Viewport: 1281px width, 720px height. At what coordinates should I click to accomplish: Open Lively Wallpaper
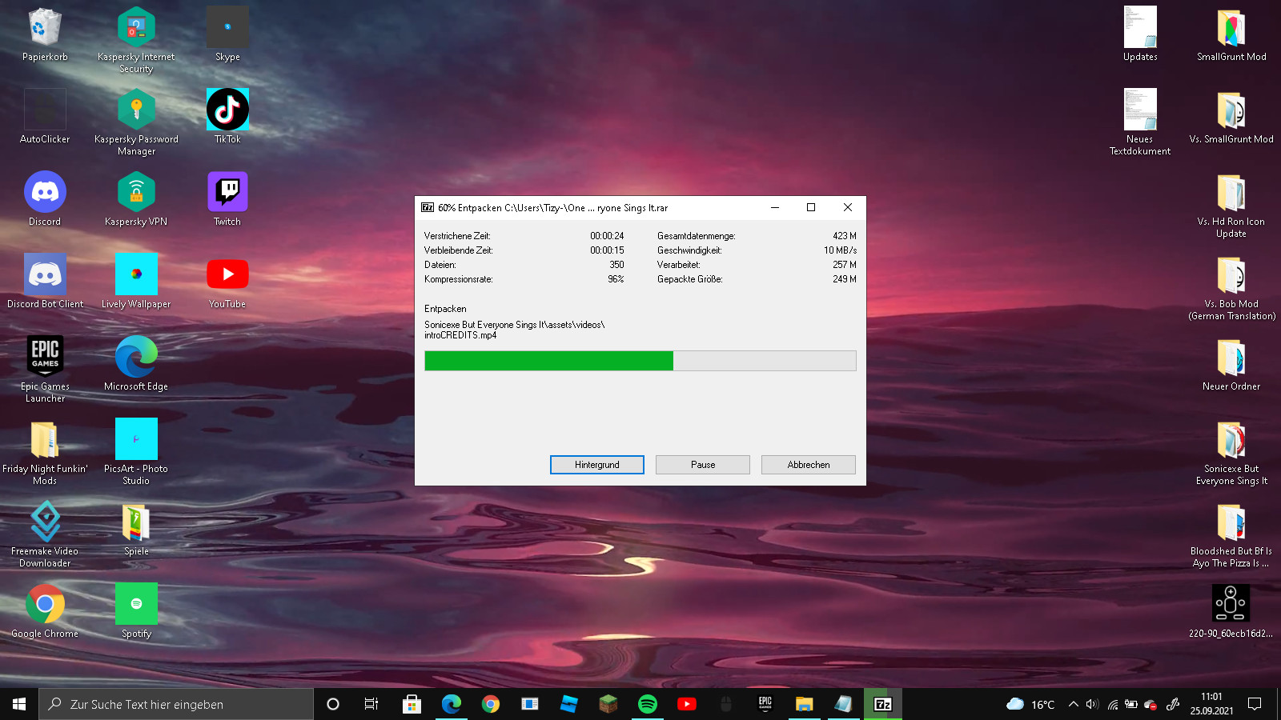coord(136,274)
